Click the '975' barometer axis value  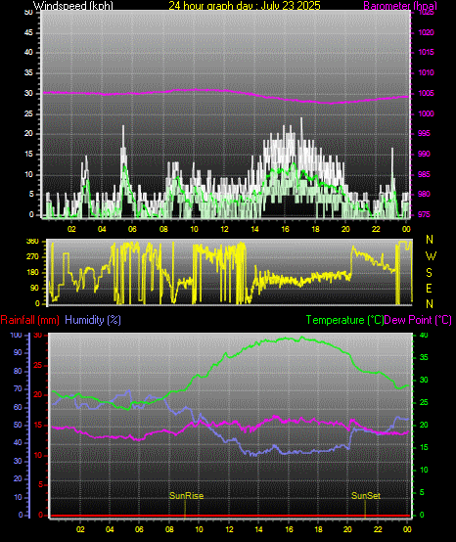coord(424,214)
